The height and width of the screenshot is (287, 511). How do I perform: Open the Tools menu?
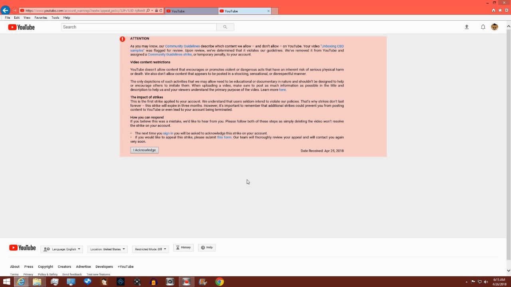point(55,18)
